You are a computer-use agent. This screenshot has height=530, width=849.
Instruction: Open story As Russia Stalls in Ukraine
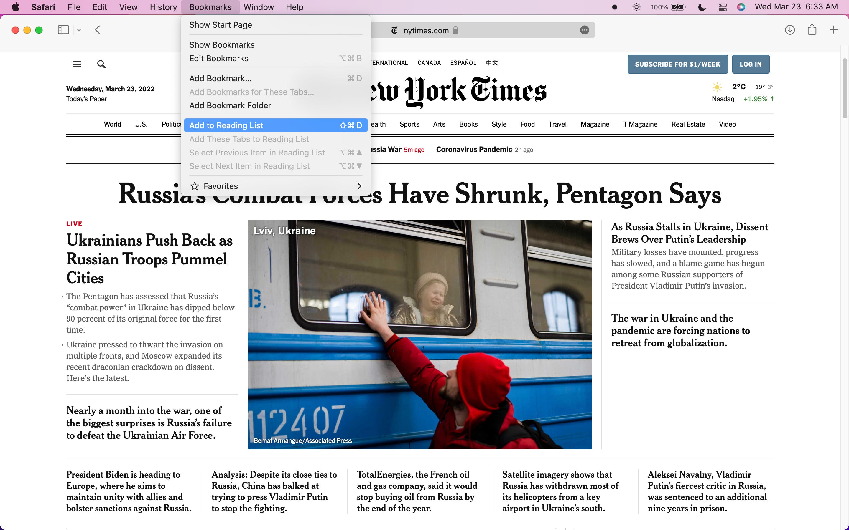690,233
